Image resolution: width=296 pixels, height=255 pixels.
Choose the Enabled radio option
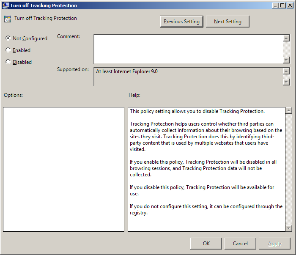8,50
